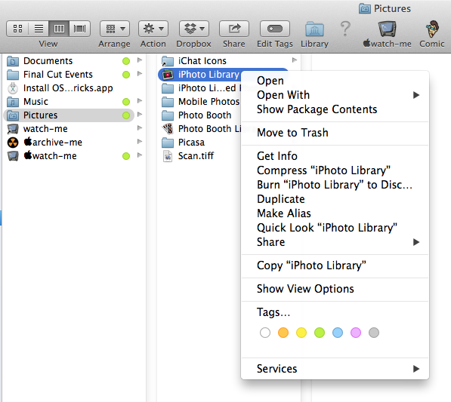Choose Open from the context menu
This screenshot has width=451, height=402.
pyautogui.click(x=335, y=81)
